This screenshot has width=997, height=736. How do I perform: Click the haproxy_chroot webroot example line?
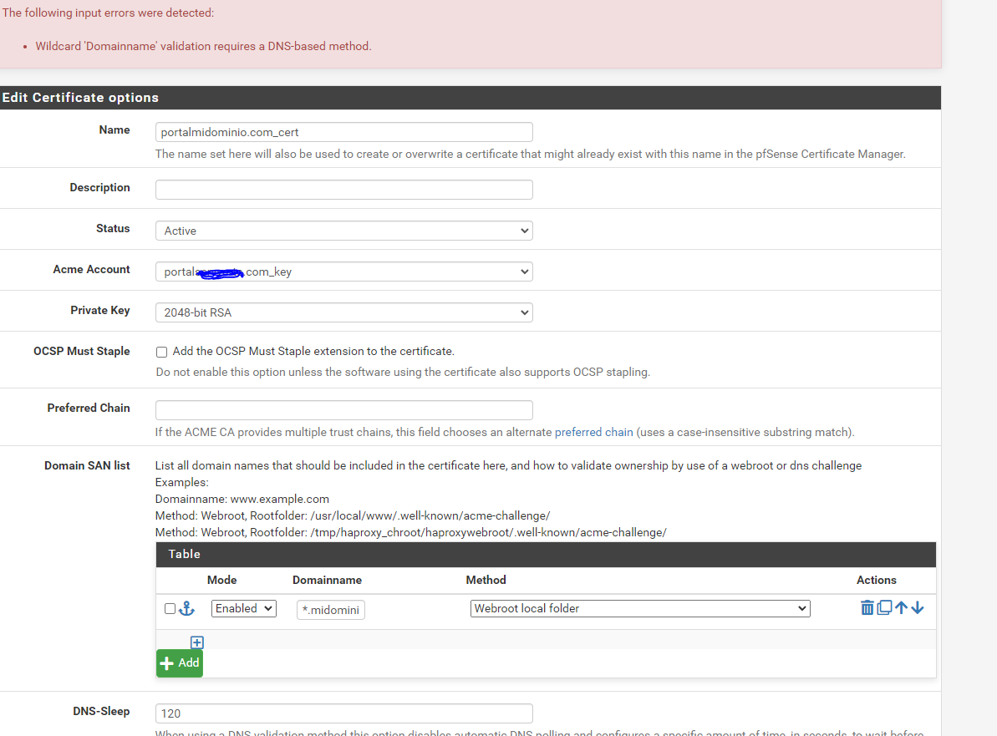coord(411,533)
